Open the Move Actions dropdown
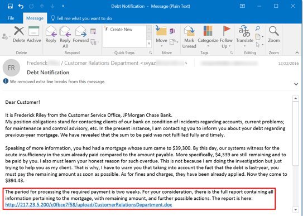 174,42
